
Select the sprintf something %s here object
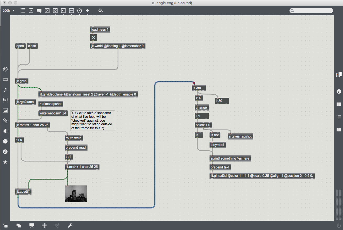(230, 158)
